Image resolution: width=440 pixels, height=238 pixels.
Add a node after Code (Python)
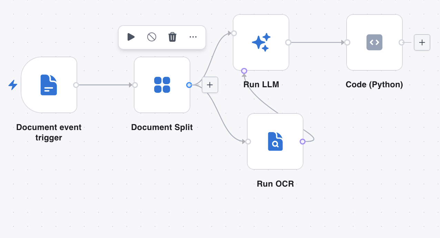point(422,42)
